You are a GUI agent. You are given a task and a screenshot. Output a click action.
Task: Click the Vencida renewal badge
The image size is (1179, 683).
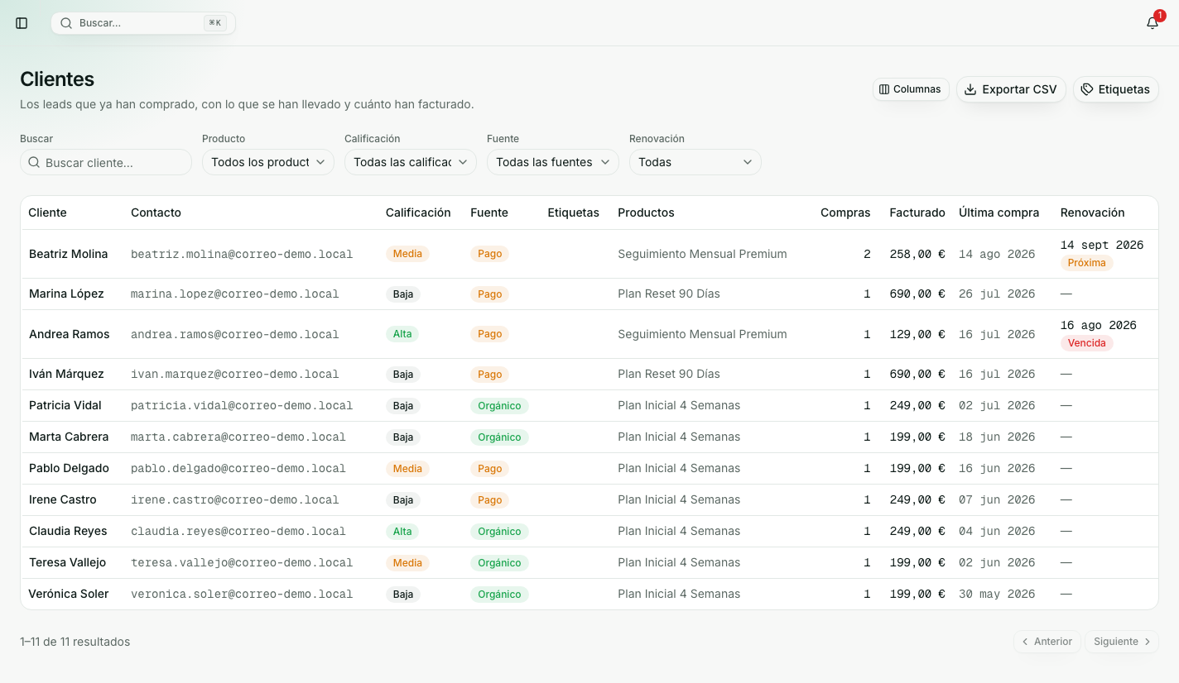[x=1087, y=343]
